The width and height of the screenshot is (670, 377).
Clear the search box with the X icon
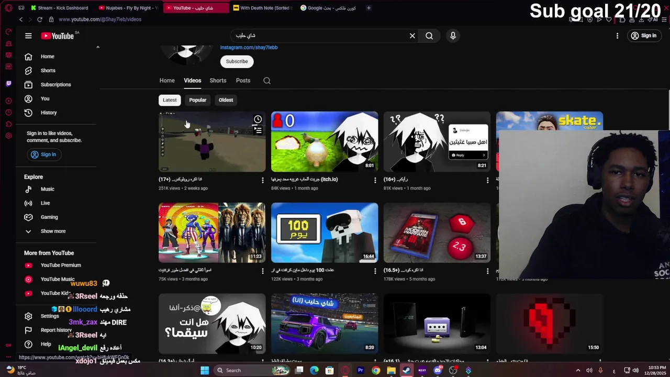coord(412,36)
